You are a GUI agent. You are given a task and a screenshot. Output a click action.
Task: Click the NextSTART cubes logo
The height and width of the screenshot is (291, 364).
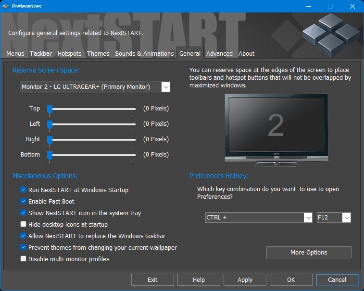331,35
